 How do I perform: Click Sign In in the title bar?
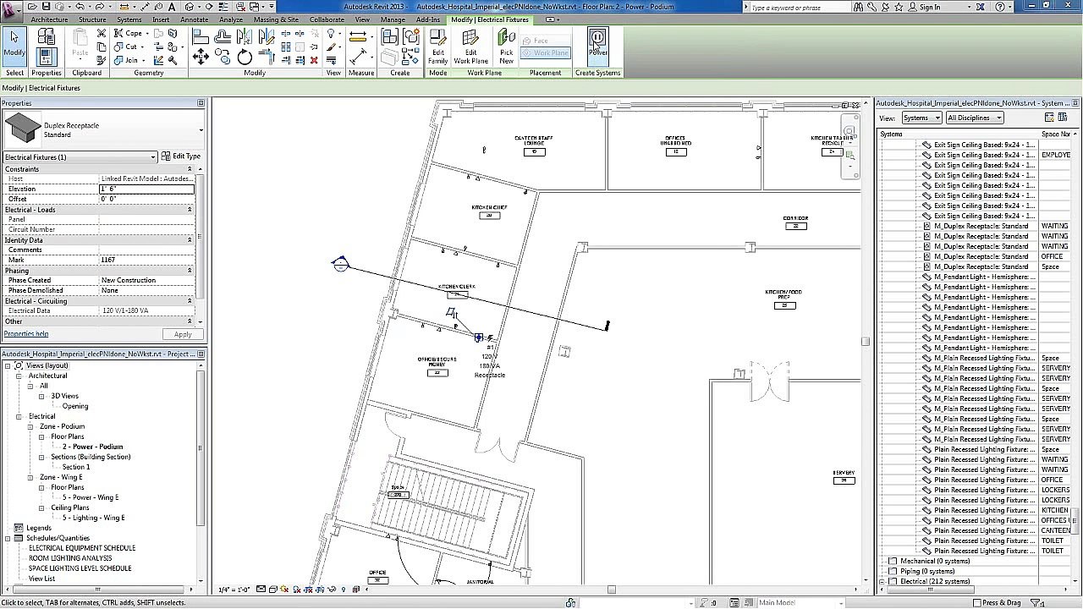(x=930, y=7)
